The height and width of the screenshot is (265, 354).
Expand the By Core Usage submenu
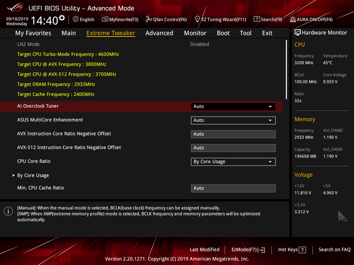[33, 175]
